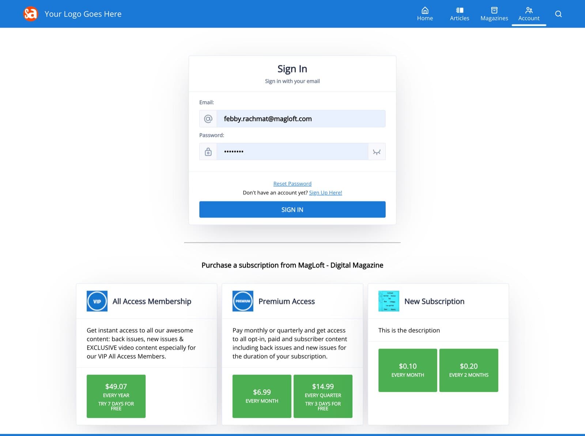
Task: Click the at-sign email icon
Action: tap(208, 119)
